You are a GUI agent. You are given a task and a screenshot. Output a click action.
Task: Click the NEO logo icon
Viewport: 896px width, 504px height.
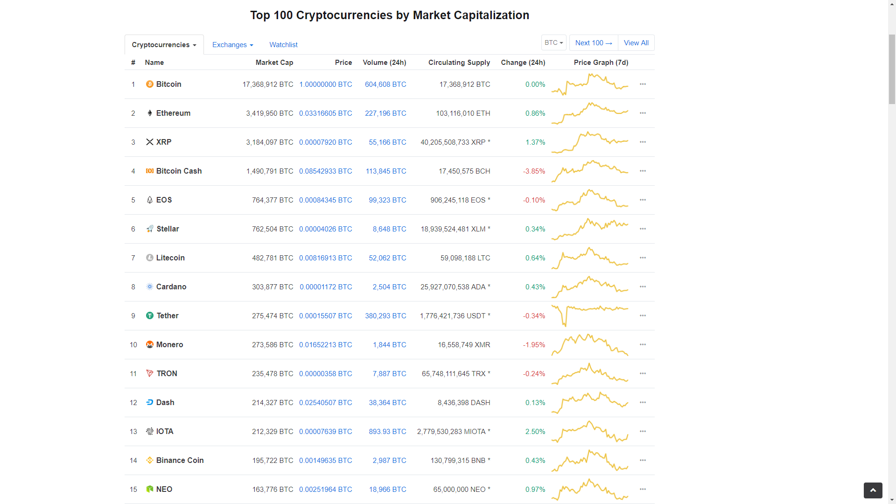click(149, 489)
